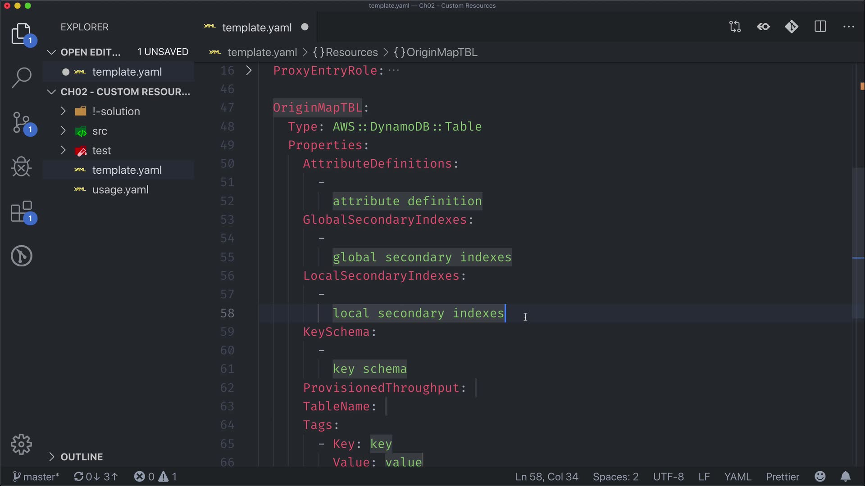The width and height of the screenshot is (865, 486).
Task: Expand the folded ProxyEntryRole block
Action: [x=249, y=71]
